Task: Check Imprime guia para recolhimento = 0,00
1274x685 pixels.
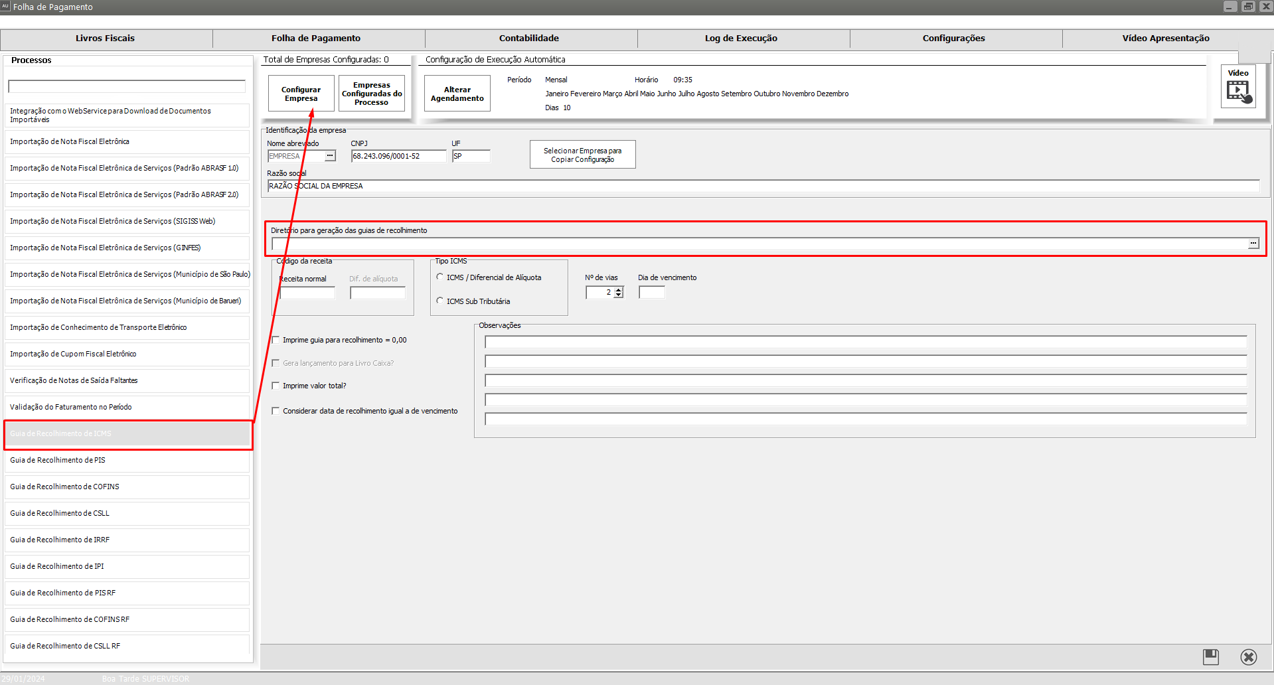Action: pos(276,340)
